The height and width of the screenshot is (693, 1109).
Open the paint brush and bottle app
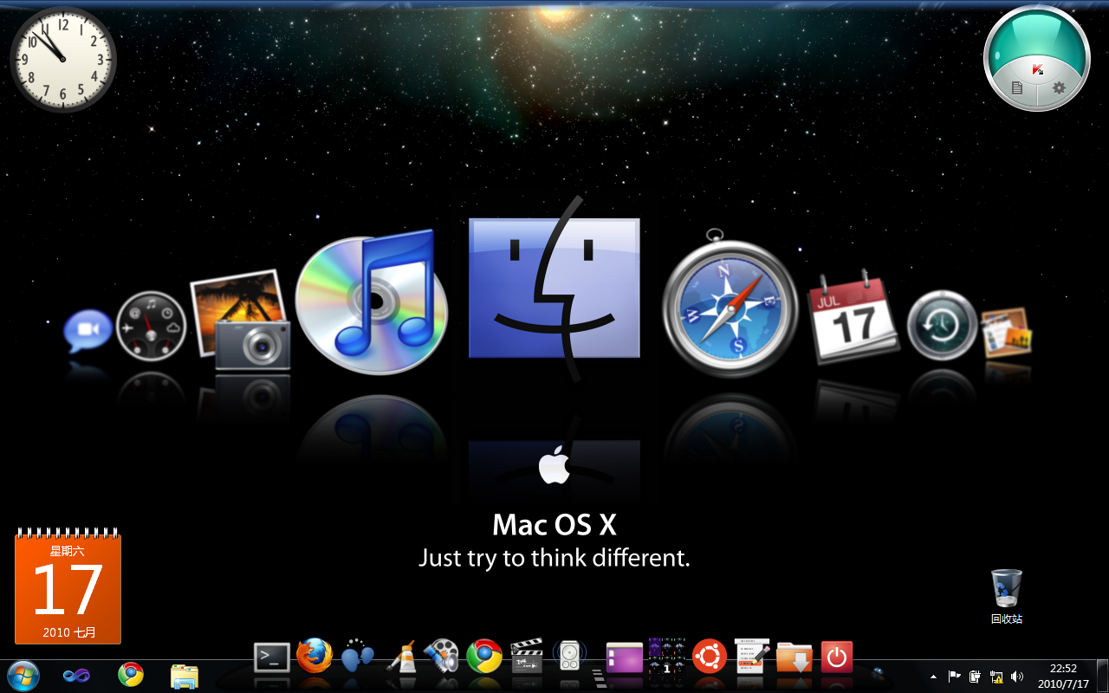[400, 657]
